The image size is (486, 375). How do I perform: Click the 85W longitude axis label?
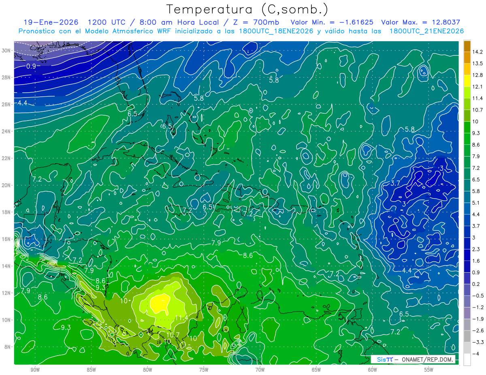tap(91, 370)
